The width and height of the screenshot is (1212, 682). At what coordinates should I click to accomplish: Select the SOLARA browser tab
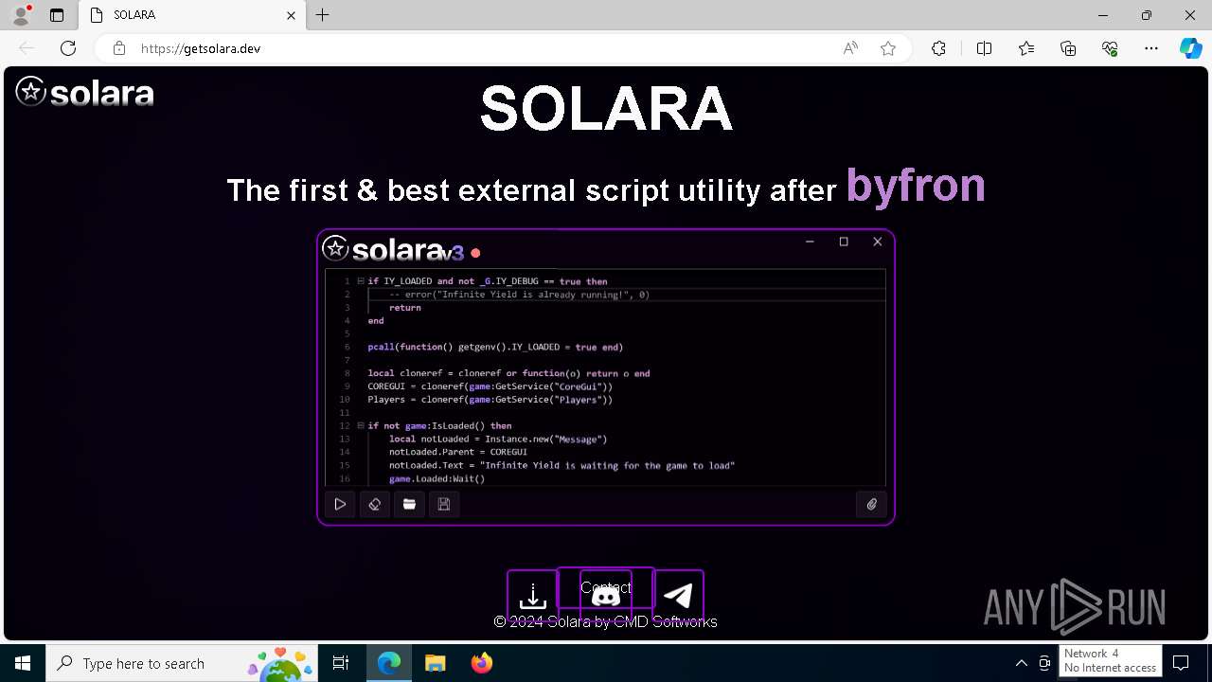tap(192, 15)
